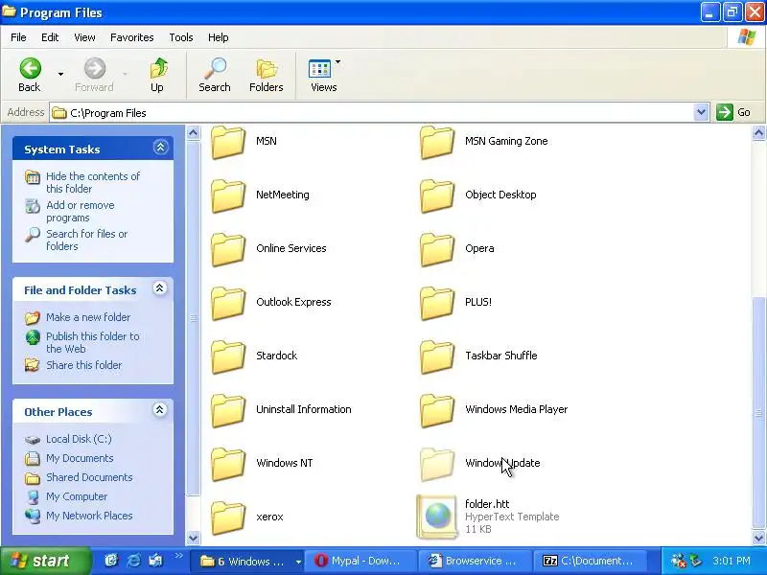Click the address bar showing C:\Program Files
The height and width of the screenshot is (575, 767).
372,113
